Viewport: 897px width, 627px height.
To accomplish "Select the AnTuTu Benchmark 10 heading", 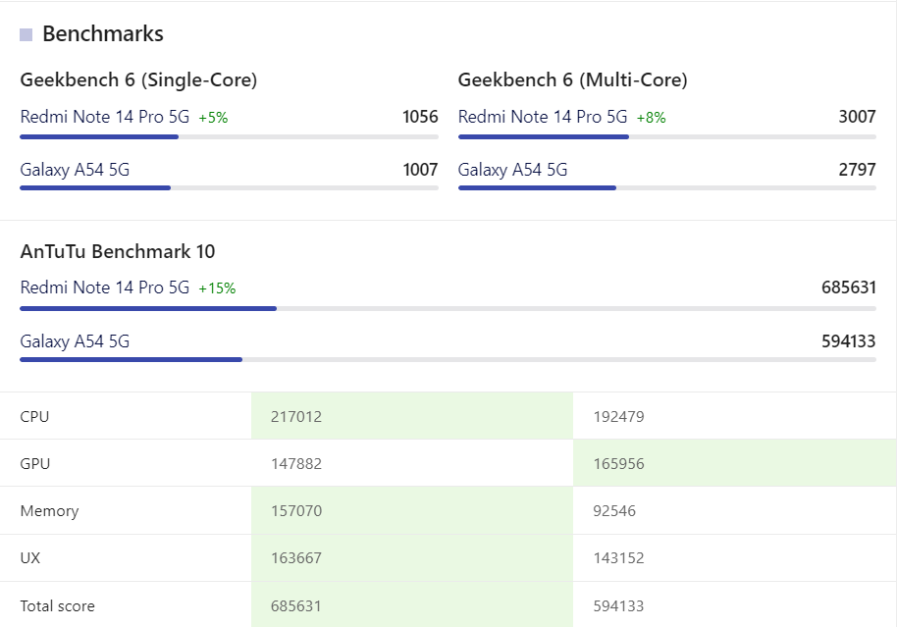I will coord(117,252).
